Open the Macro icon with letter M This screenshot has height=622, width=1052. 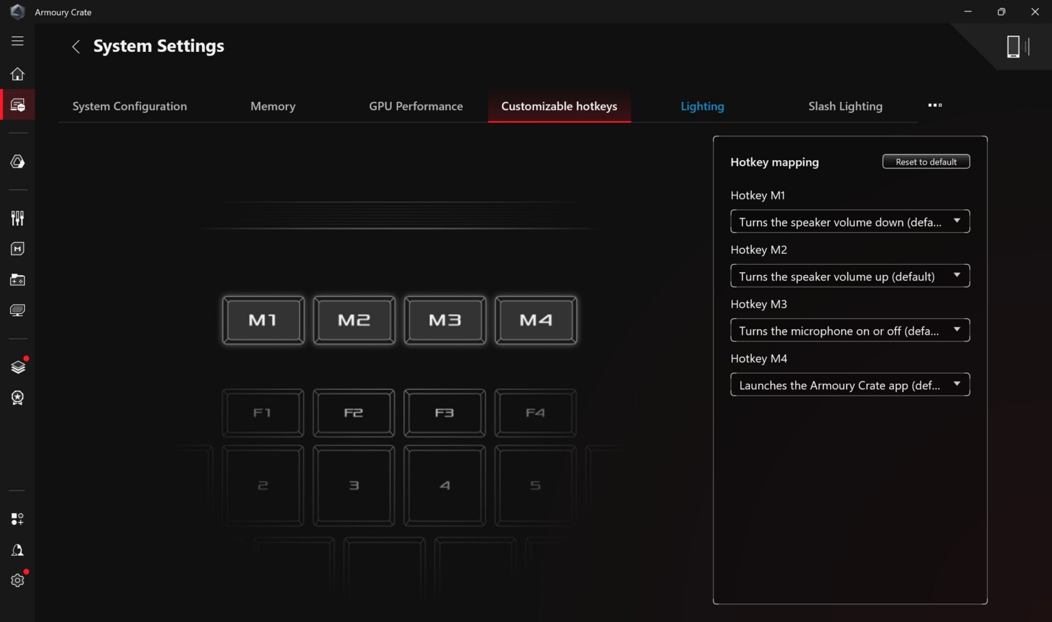click(x=18, y=249)
